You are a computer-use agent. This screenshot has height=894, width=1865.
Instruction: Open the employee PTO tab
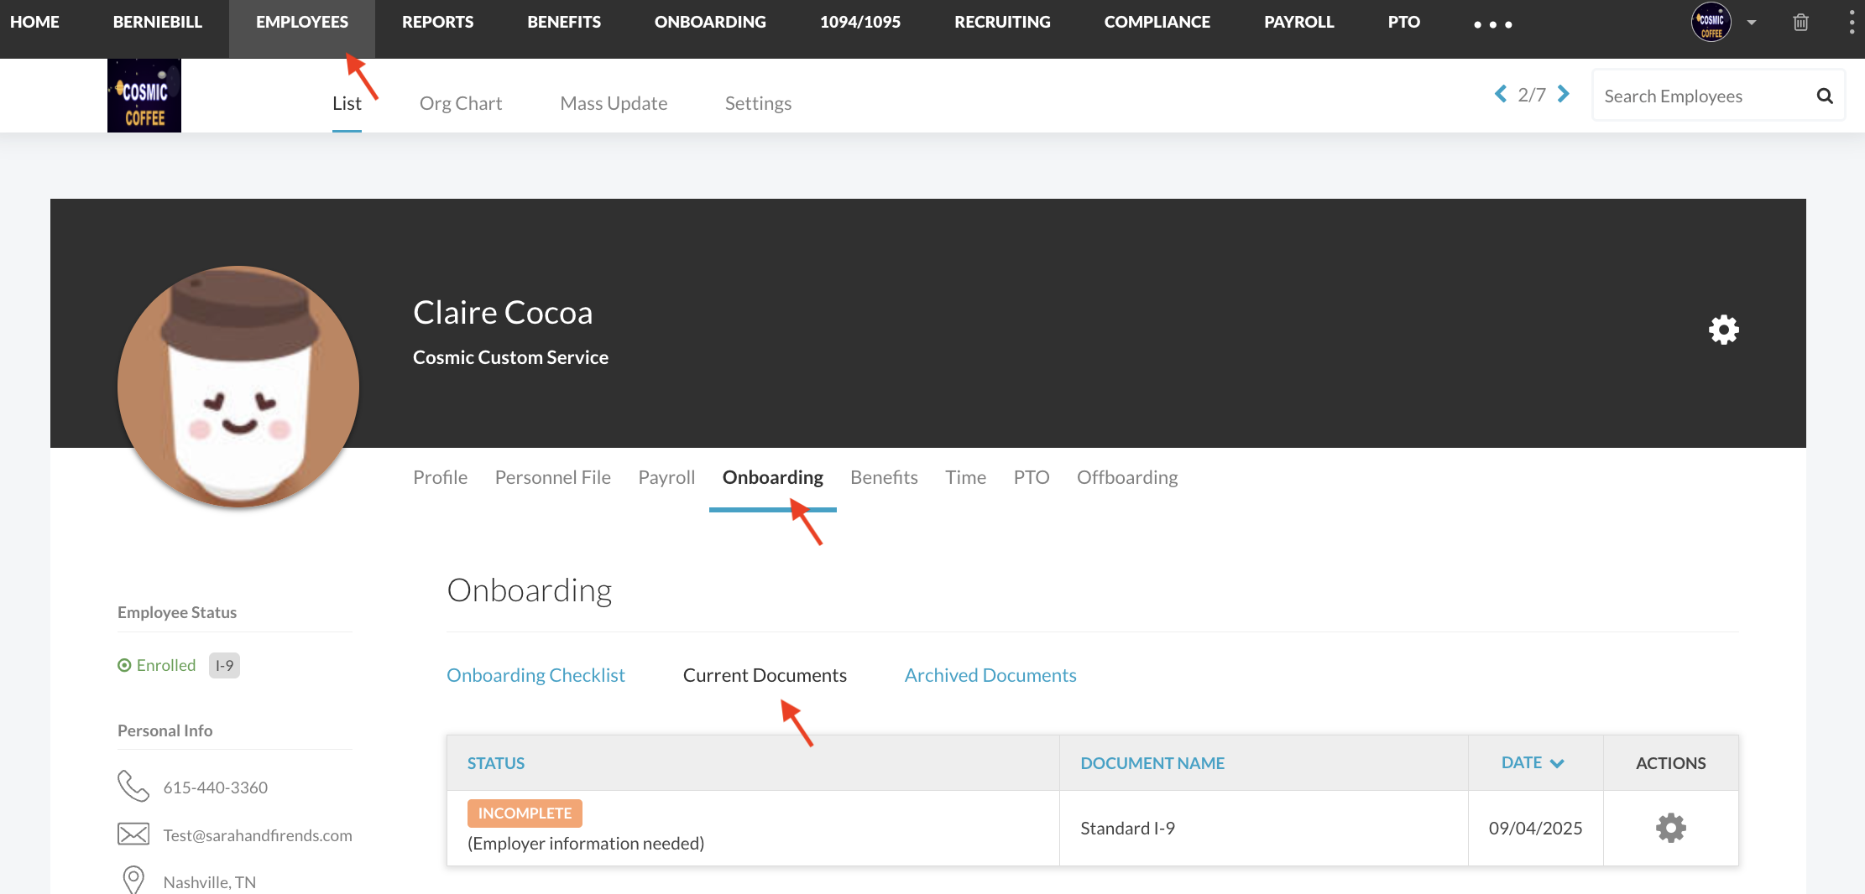tap(1032, 477)
